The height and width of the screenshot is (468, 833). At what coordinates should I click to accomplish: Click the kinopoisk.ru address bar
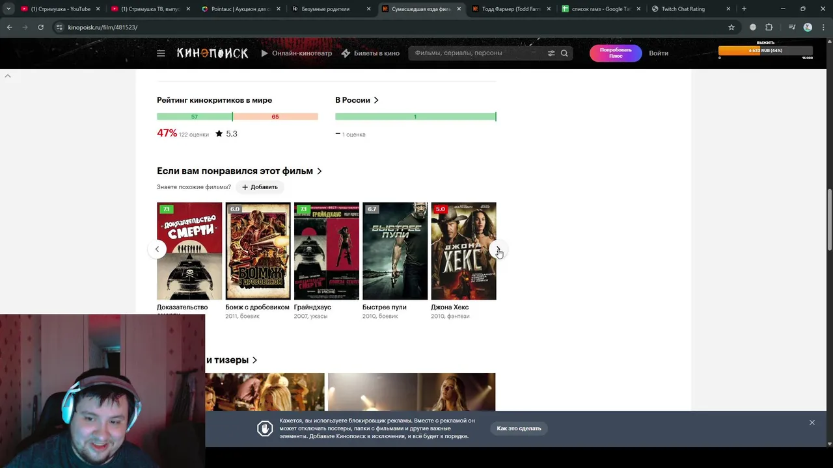click(x=390, y=27)
